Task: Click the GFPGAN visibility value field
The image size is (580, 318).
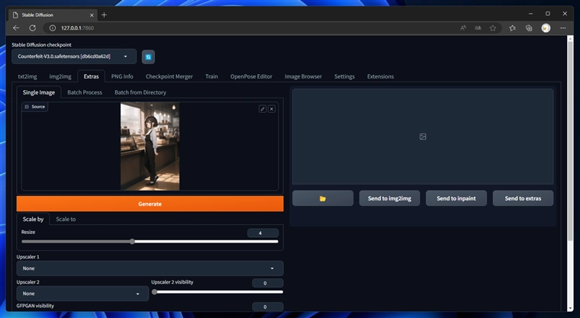Action: click(268, 307)
